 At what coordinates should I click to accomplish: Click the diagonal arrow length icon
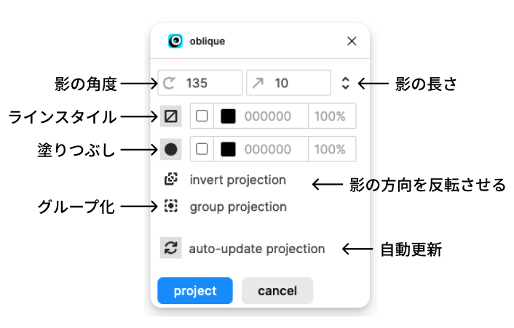(x=258, y=83)
